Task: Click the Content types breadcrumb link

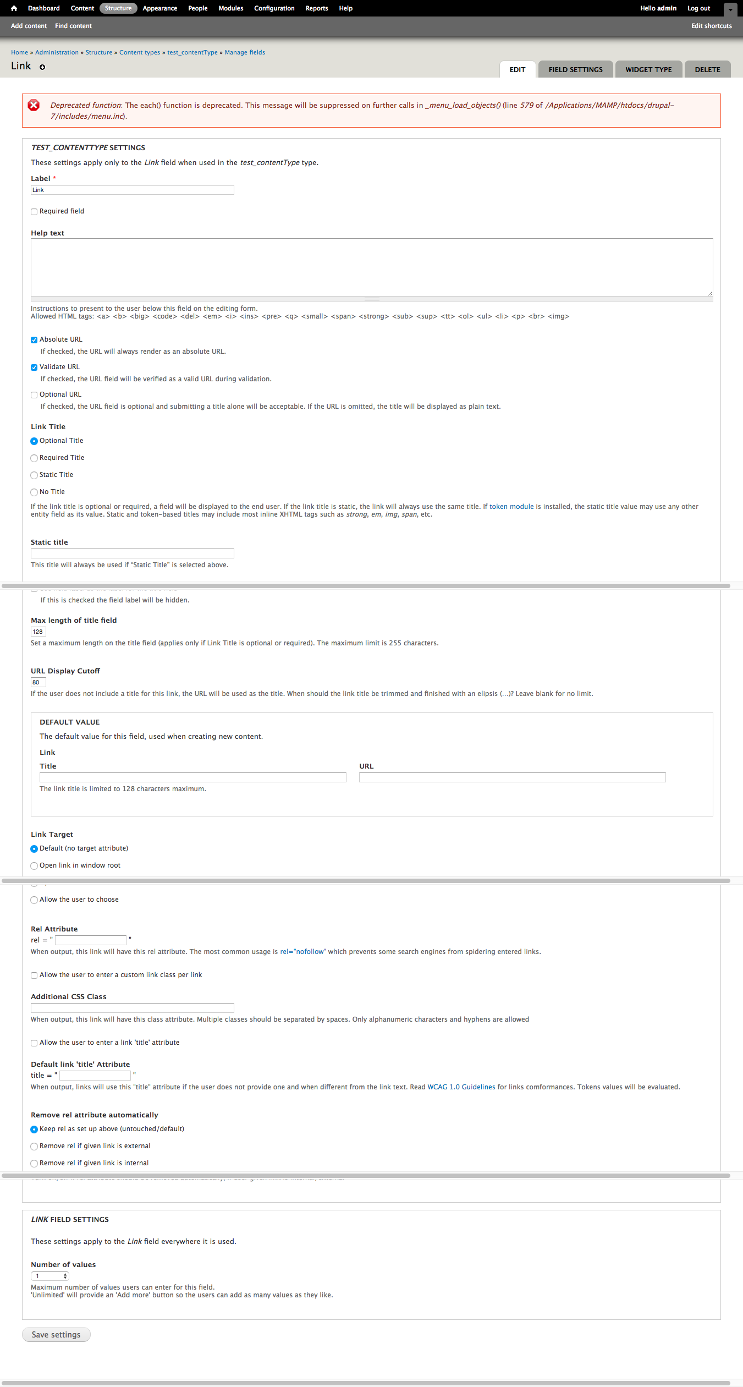Action: 140,53
